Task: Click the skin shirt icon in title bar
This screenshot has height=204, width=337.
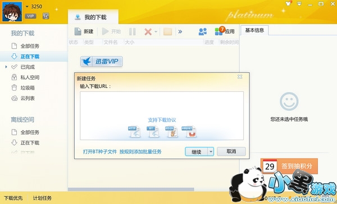Action: coord(288,4)
